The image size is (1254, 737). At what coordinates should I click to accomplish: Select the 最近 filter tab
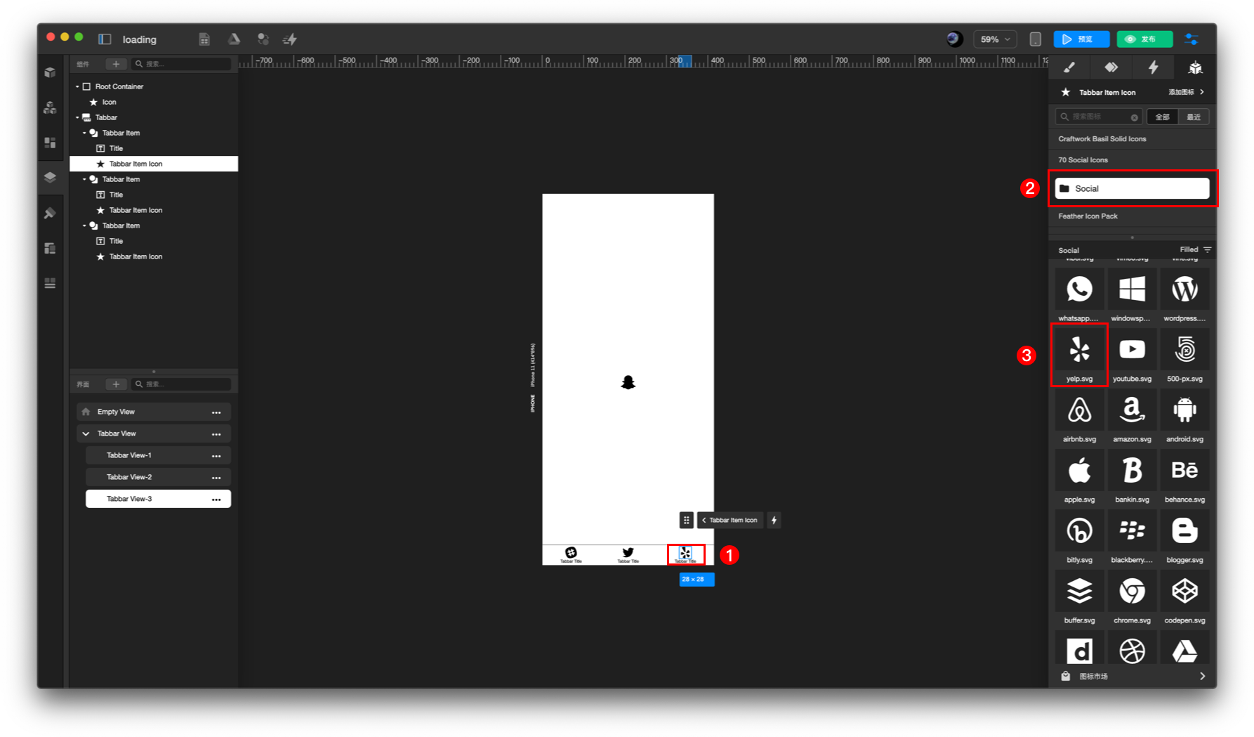[x=1194, y=117]
